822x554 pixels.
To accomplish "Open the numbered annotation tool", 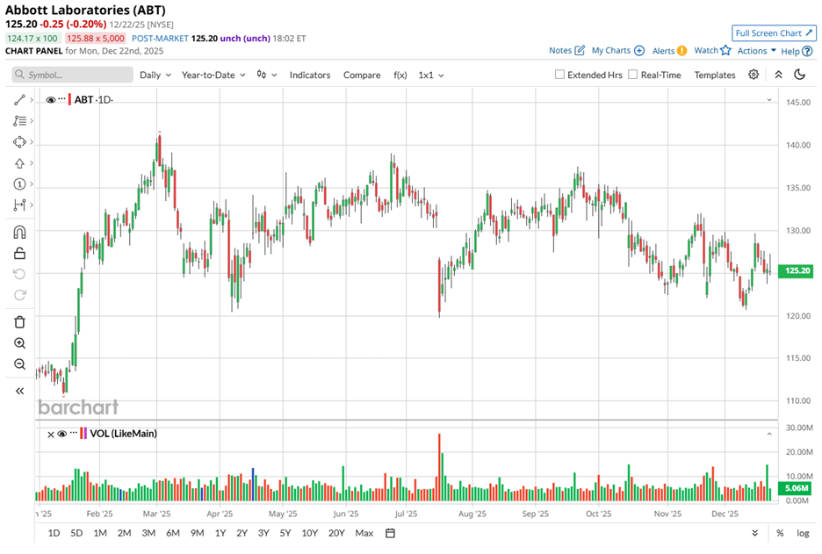I will [x=19, y=184].
